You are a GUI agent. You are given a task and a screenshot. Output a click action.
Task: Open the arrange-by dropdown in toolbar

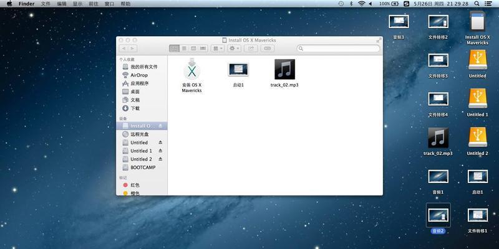(x=218, y=49)
